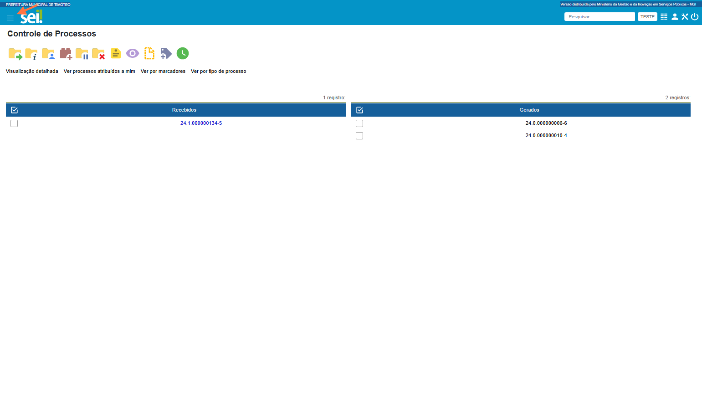Click the add-to-block icon
The width and height of the screenshot is (702, 415).
coord(66,54)
